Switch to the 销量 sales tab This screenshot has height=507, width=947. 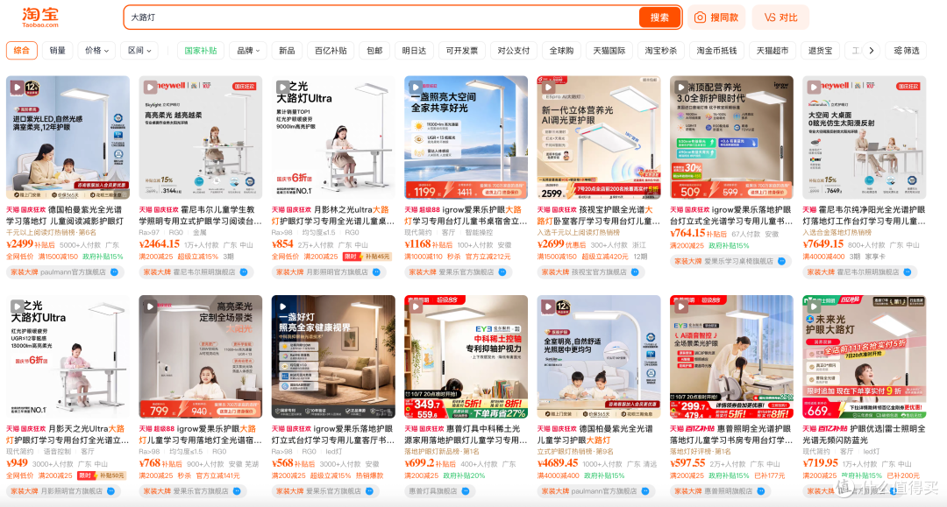57,51
